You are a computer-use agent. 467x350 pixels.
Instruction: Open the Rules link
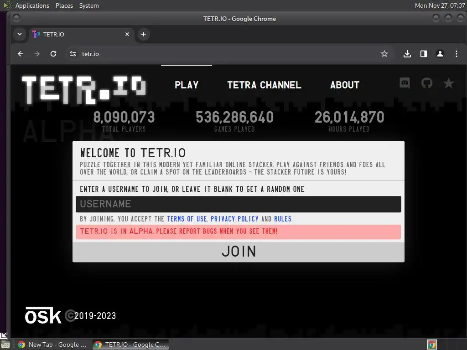pos(283,219)
